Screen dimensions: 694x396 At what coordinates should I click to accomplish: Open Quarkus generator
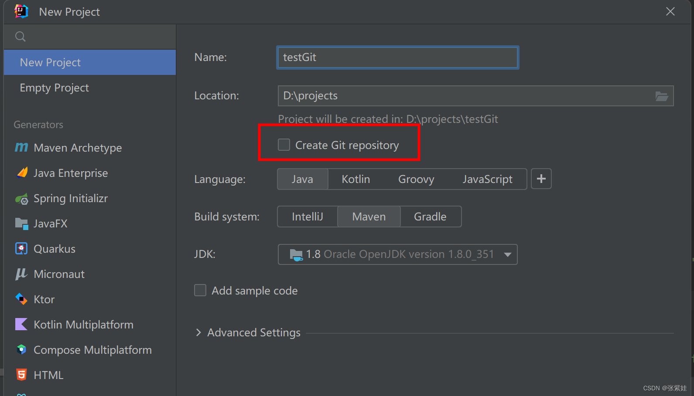coord(90,249)
